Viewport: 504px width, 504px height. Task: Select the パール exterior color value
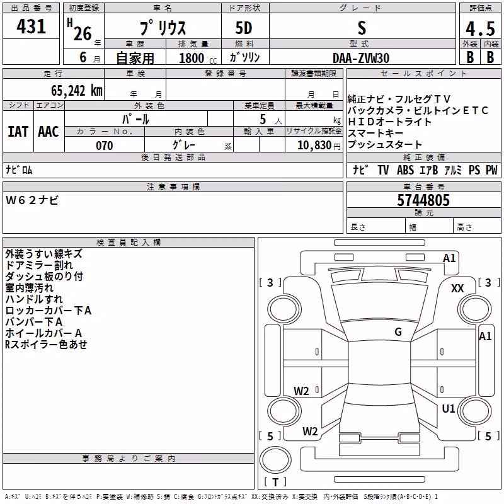coord(135,119)
